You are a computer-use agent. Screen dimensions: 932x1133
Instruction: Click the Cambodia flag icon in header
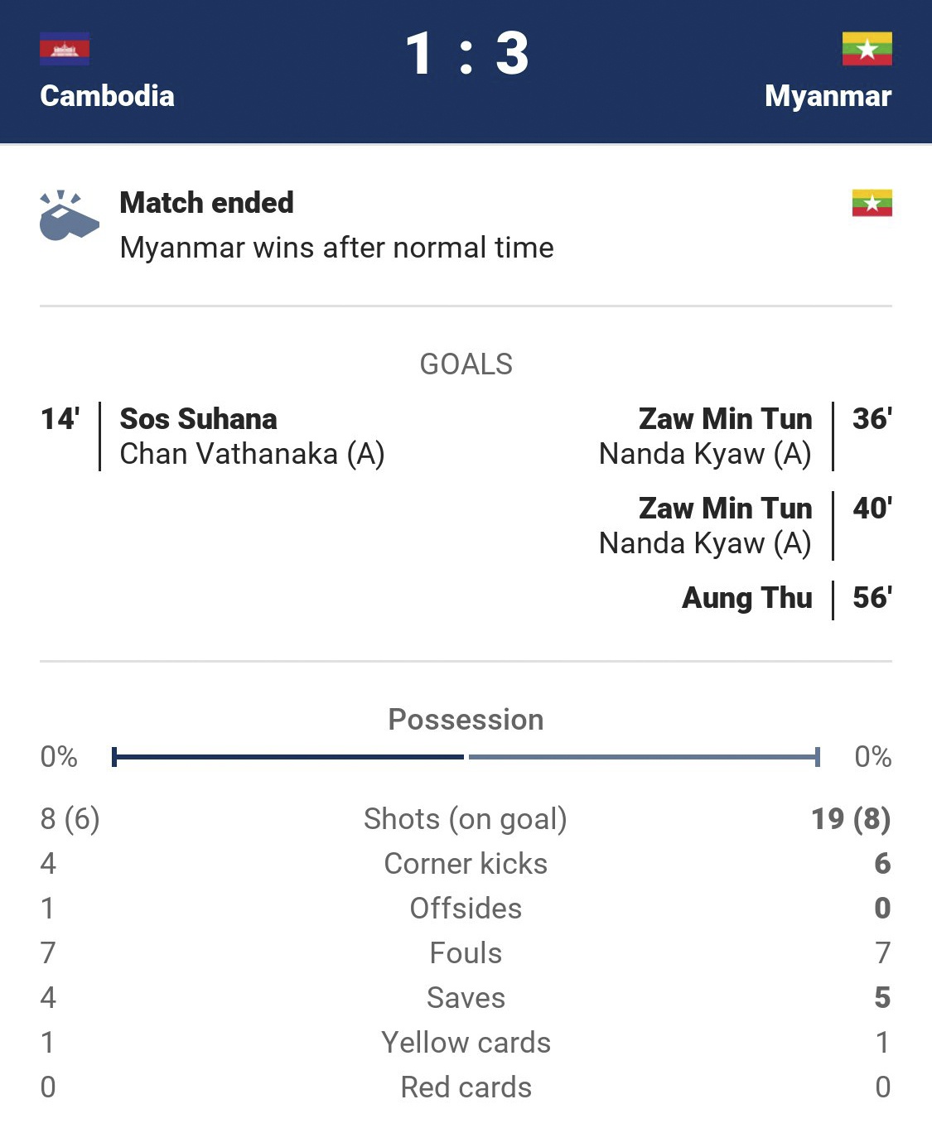(x=65, y=49)
